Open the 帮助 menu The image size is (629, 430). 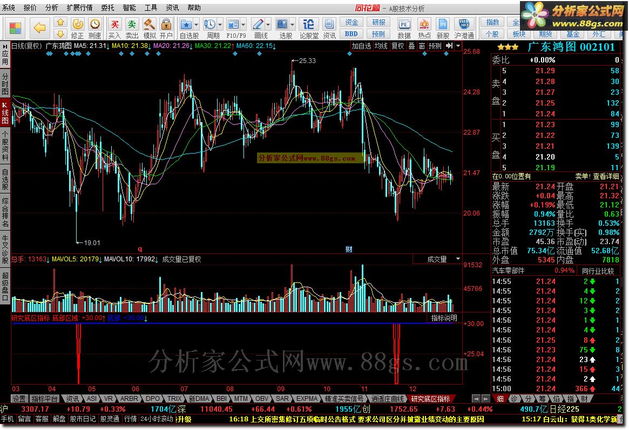[194, 8]
